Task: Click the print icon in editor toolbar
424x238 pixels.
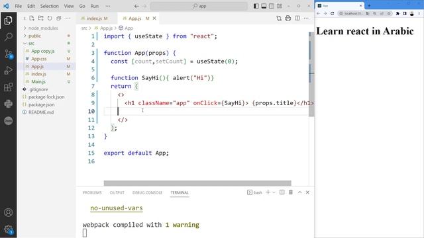Action: tap(288, 19)
